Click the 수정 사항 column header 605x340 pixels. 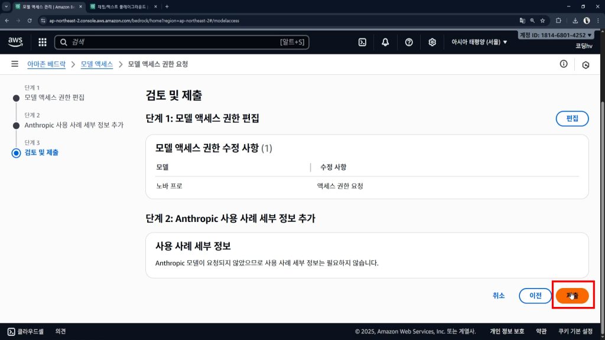click(x=333, y=167)
